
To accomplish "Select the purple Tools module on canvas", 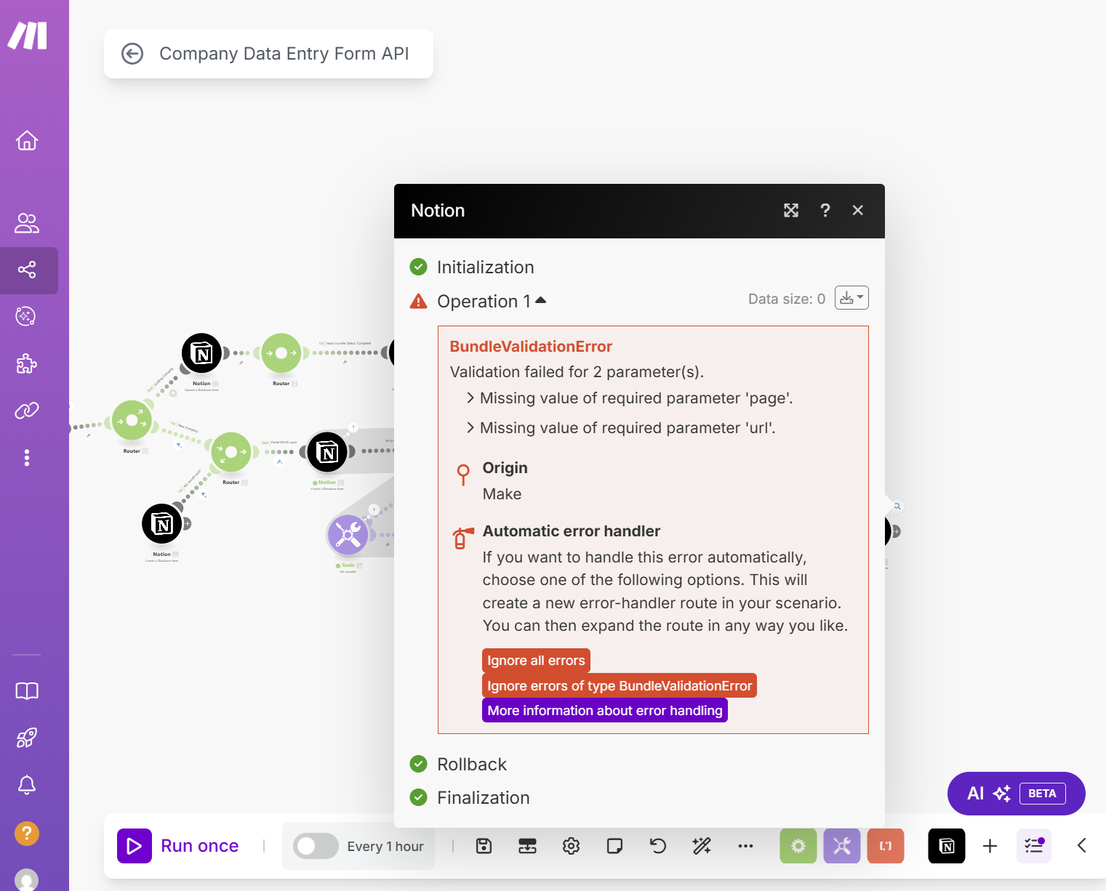I will click(x=348, y=535).
